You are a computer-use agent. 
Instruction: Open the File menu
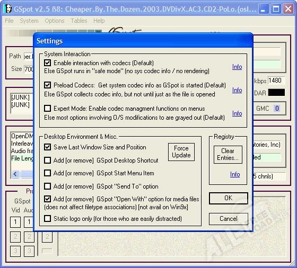point(9,21)
